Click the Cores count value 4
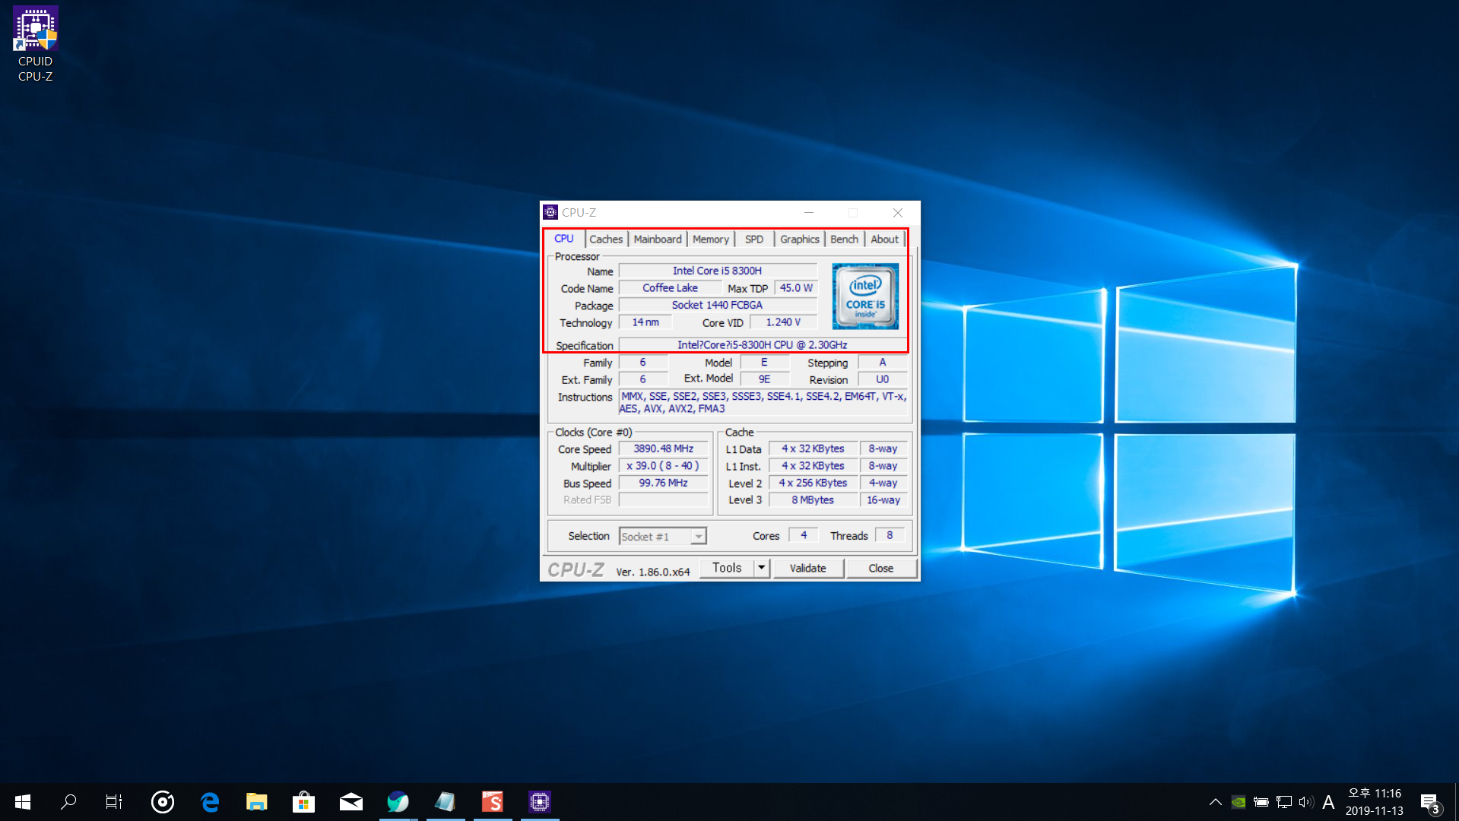The image size is (1459, 821). 804,535
